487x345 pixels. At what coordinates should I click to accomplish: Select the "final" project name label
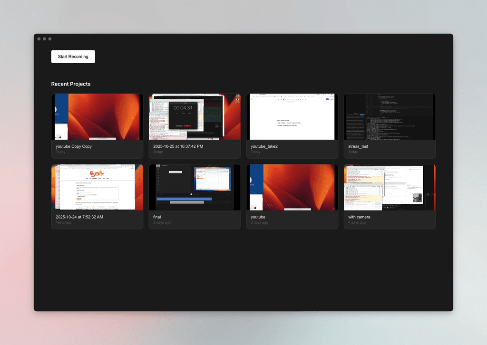(157, 217)
